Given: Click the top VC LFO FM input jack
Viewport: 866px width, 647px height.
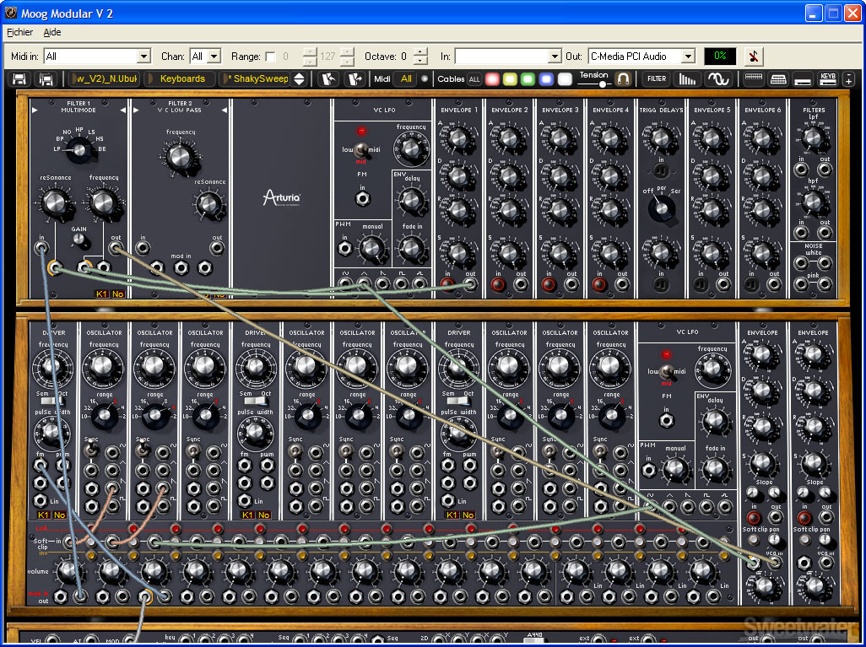Looking at the screenshot, I should [x=362, y=199].
